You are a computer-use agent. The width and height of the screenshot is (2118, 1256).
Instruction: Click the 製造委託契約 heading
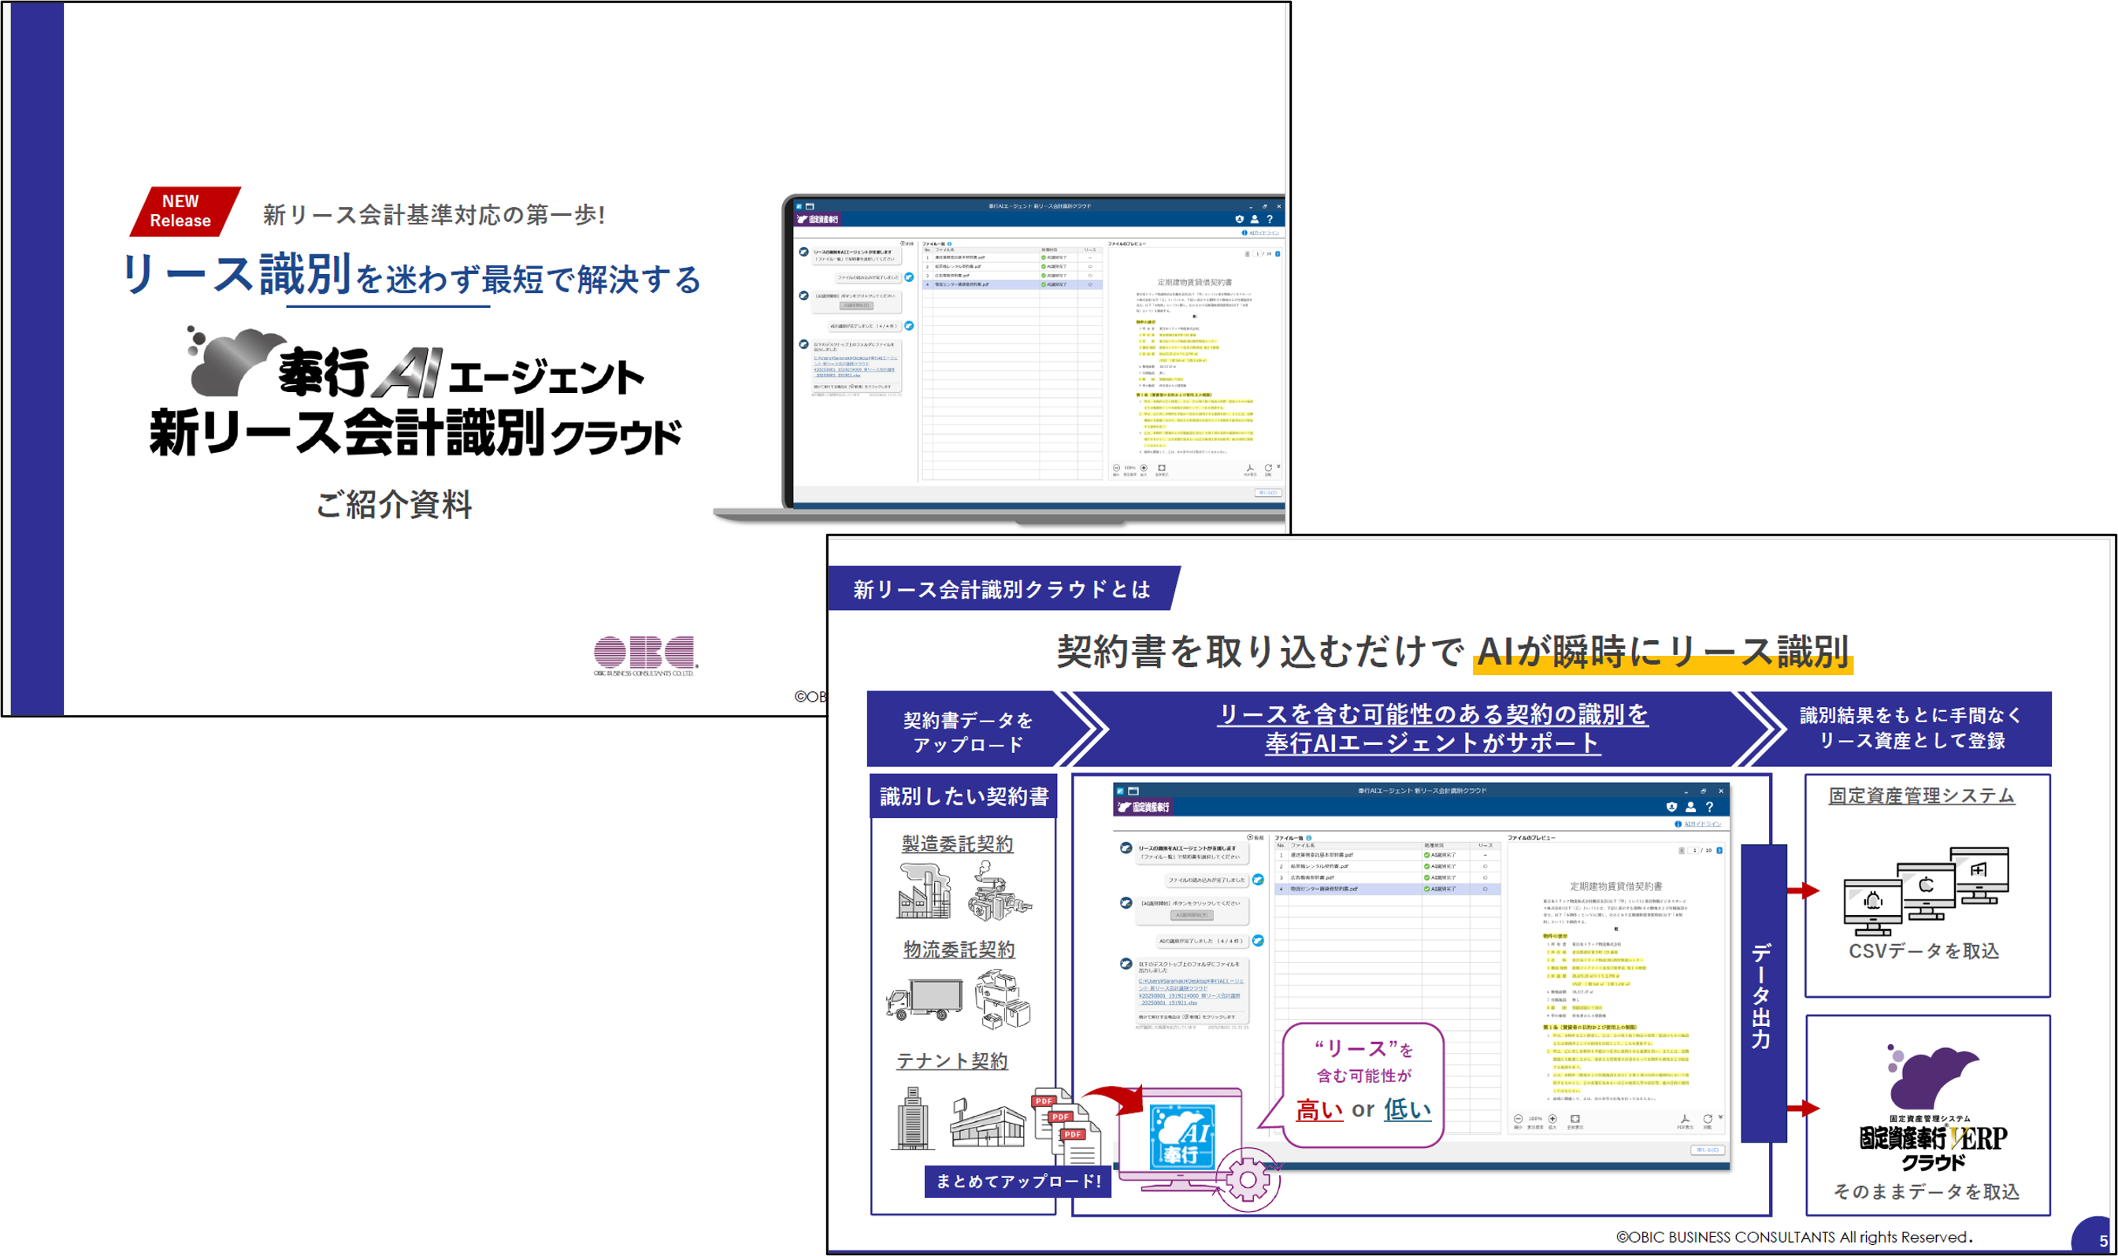point(958,843)
